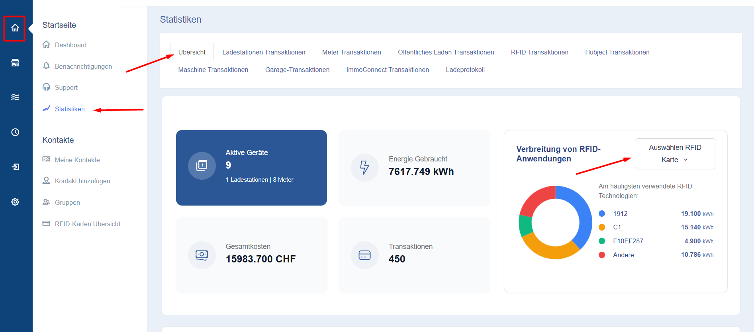Screen dimensions: 754x332
Task: Switch to Ladestationen Transaktionen tab
Action: click(x=264, y=52)
